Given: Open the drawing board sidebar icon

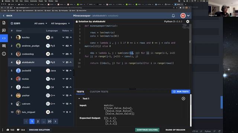Looking at the screenshot, I should [x=4, y=30].
